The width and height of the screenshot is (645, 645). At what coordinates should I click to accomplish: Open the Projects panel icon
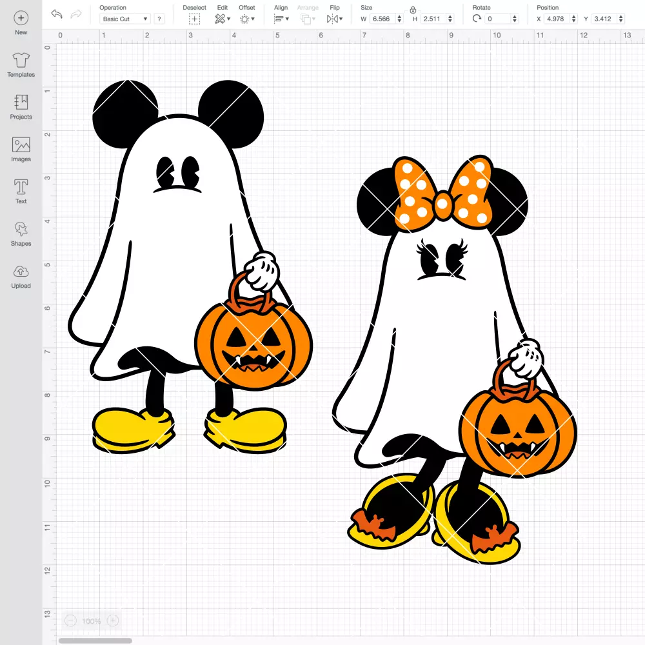[x=21, y=102]
